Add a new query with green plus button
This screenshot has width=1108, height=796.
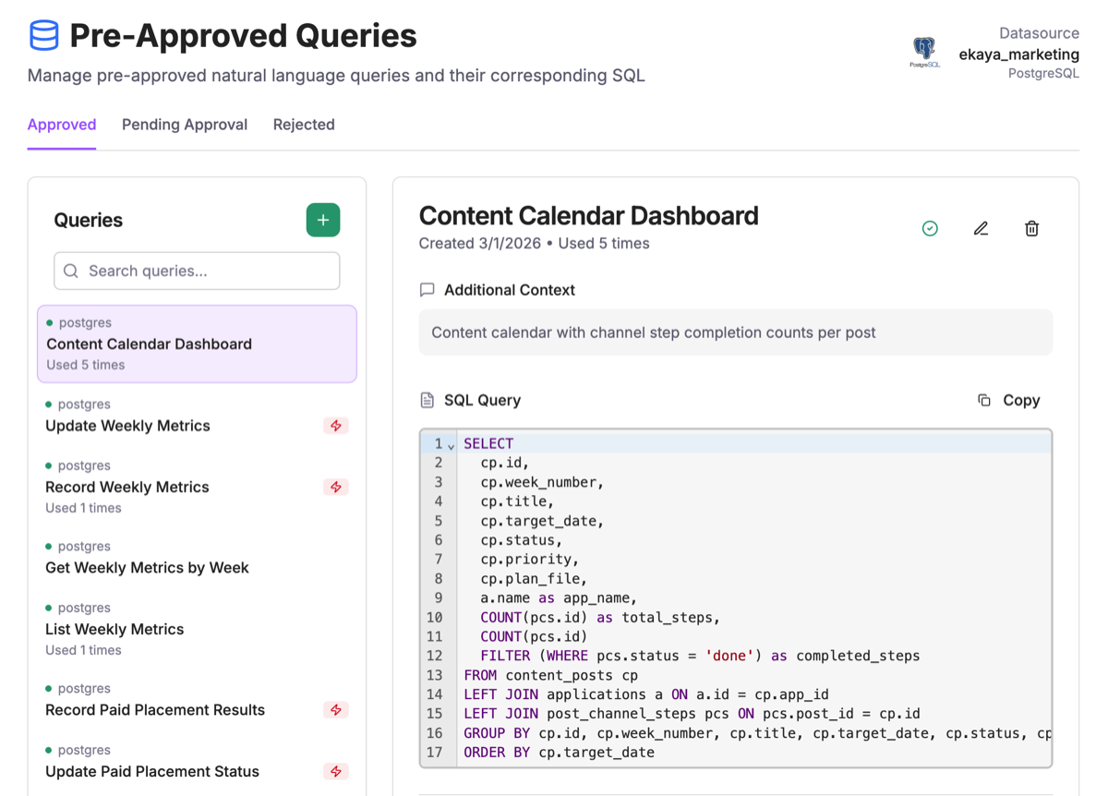323,220
